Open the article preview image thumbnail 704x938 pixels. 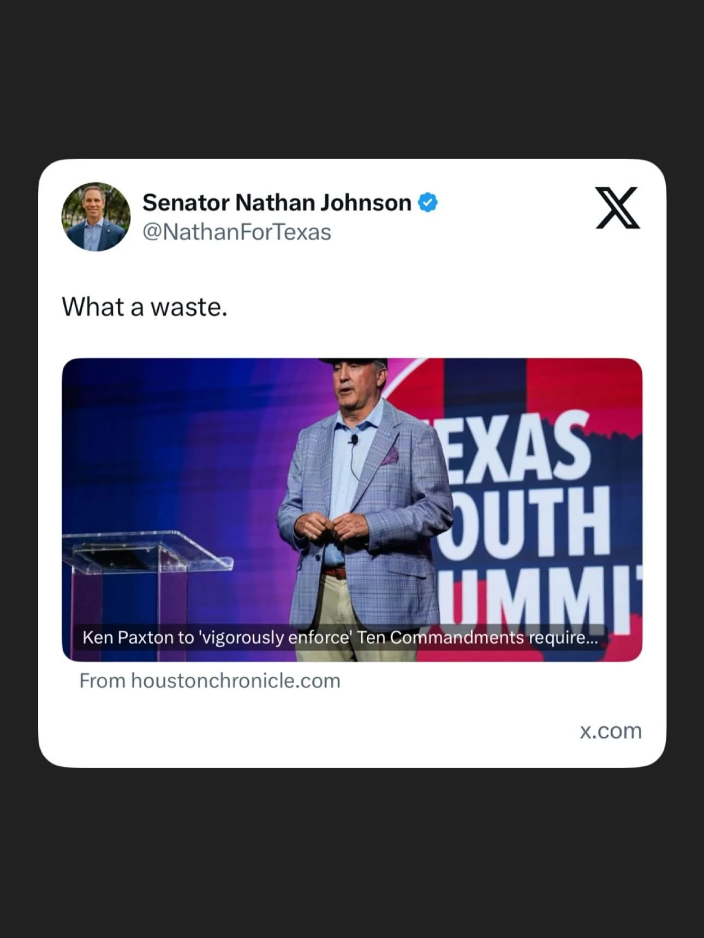coord(352,509)
